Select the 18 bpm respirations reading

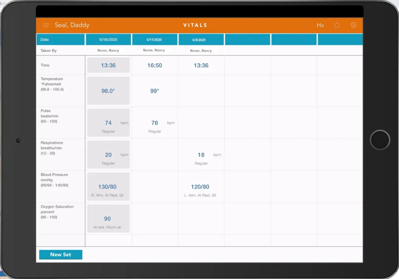pyautogui.click(x=201, y=155)
